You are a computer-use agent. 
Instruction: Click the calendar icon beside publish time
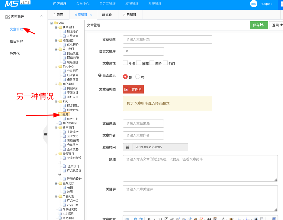[128, 147]
